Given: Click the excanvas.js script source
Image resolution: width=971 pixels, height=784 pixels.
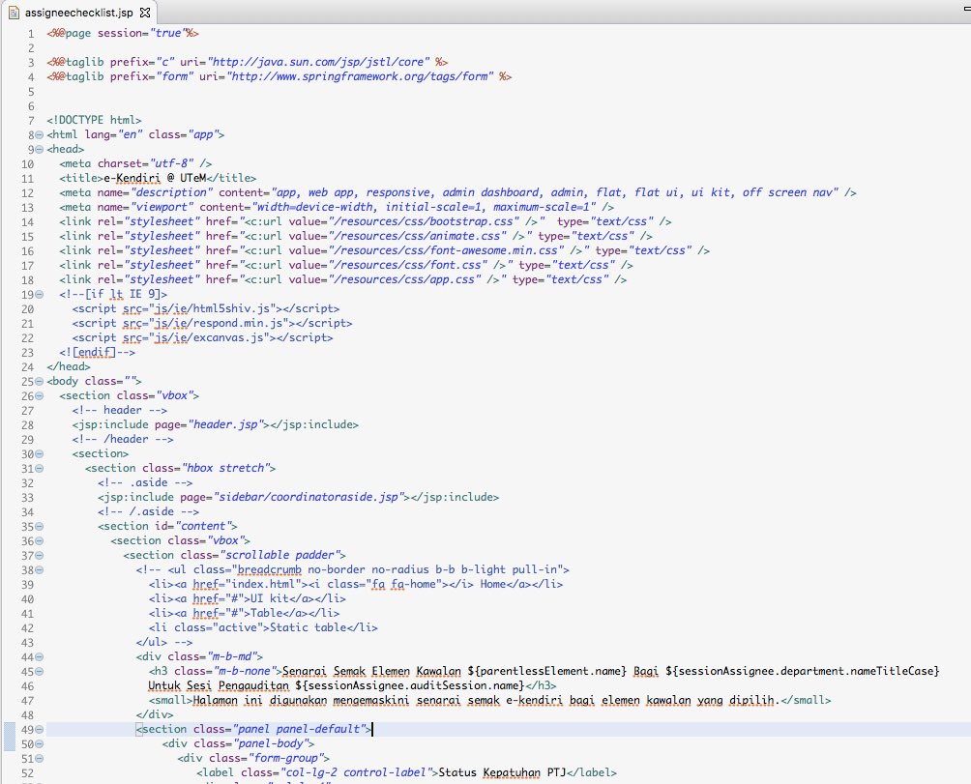Looking at the screenshot, I should pos(209,337).
